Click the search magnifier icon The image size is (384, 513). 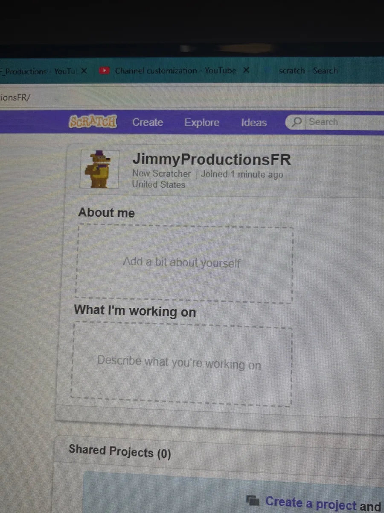click(x=297, y=122)
